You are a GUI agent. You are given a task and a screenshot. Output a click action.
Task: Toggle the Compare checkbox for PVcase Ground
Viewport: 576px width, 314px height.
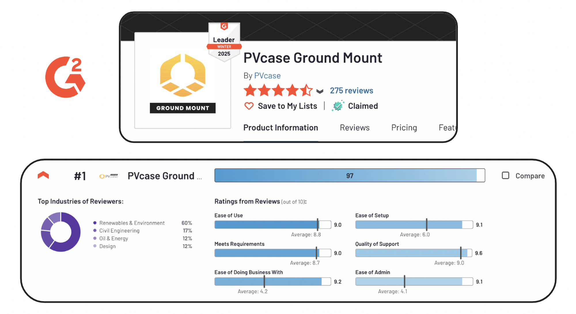click(501, 177)
